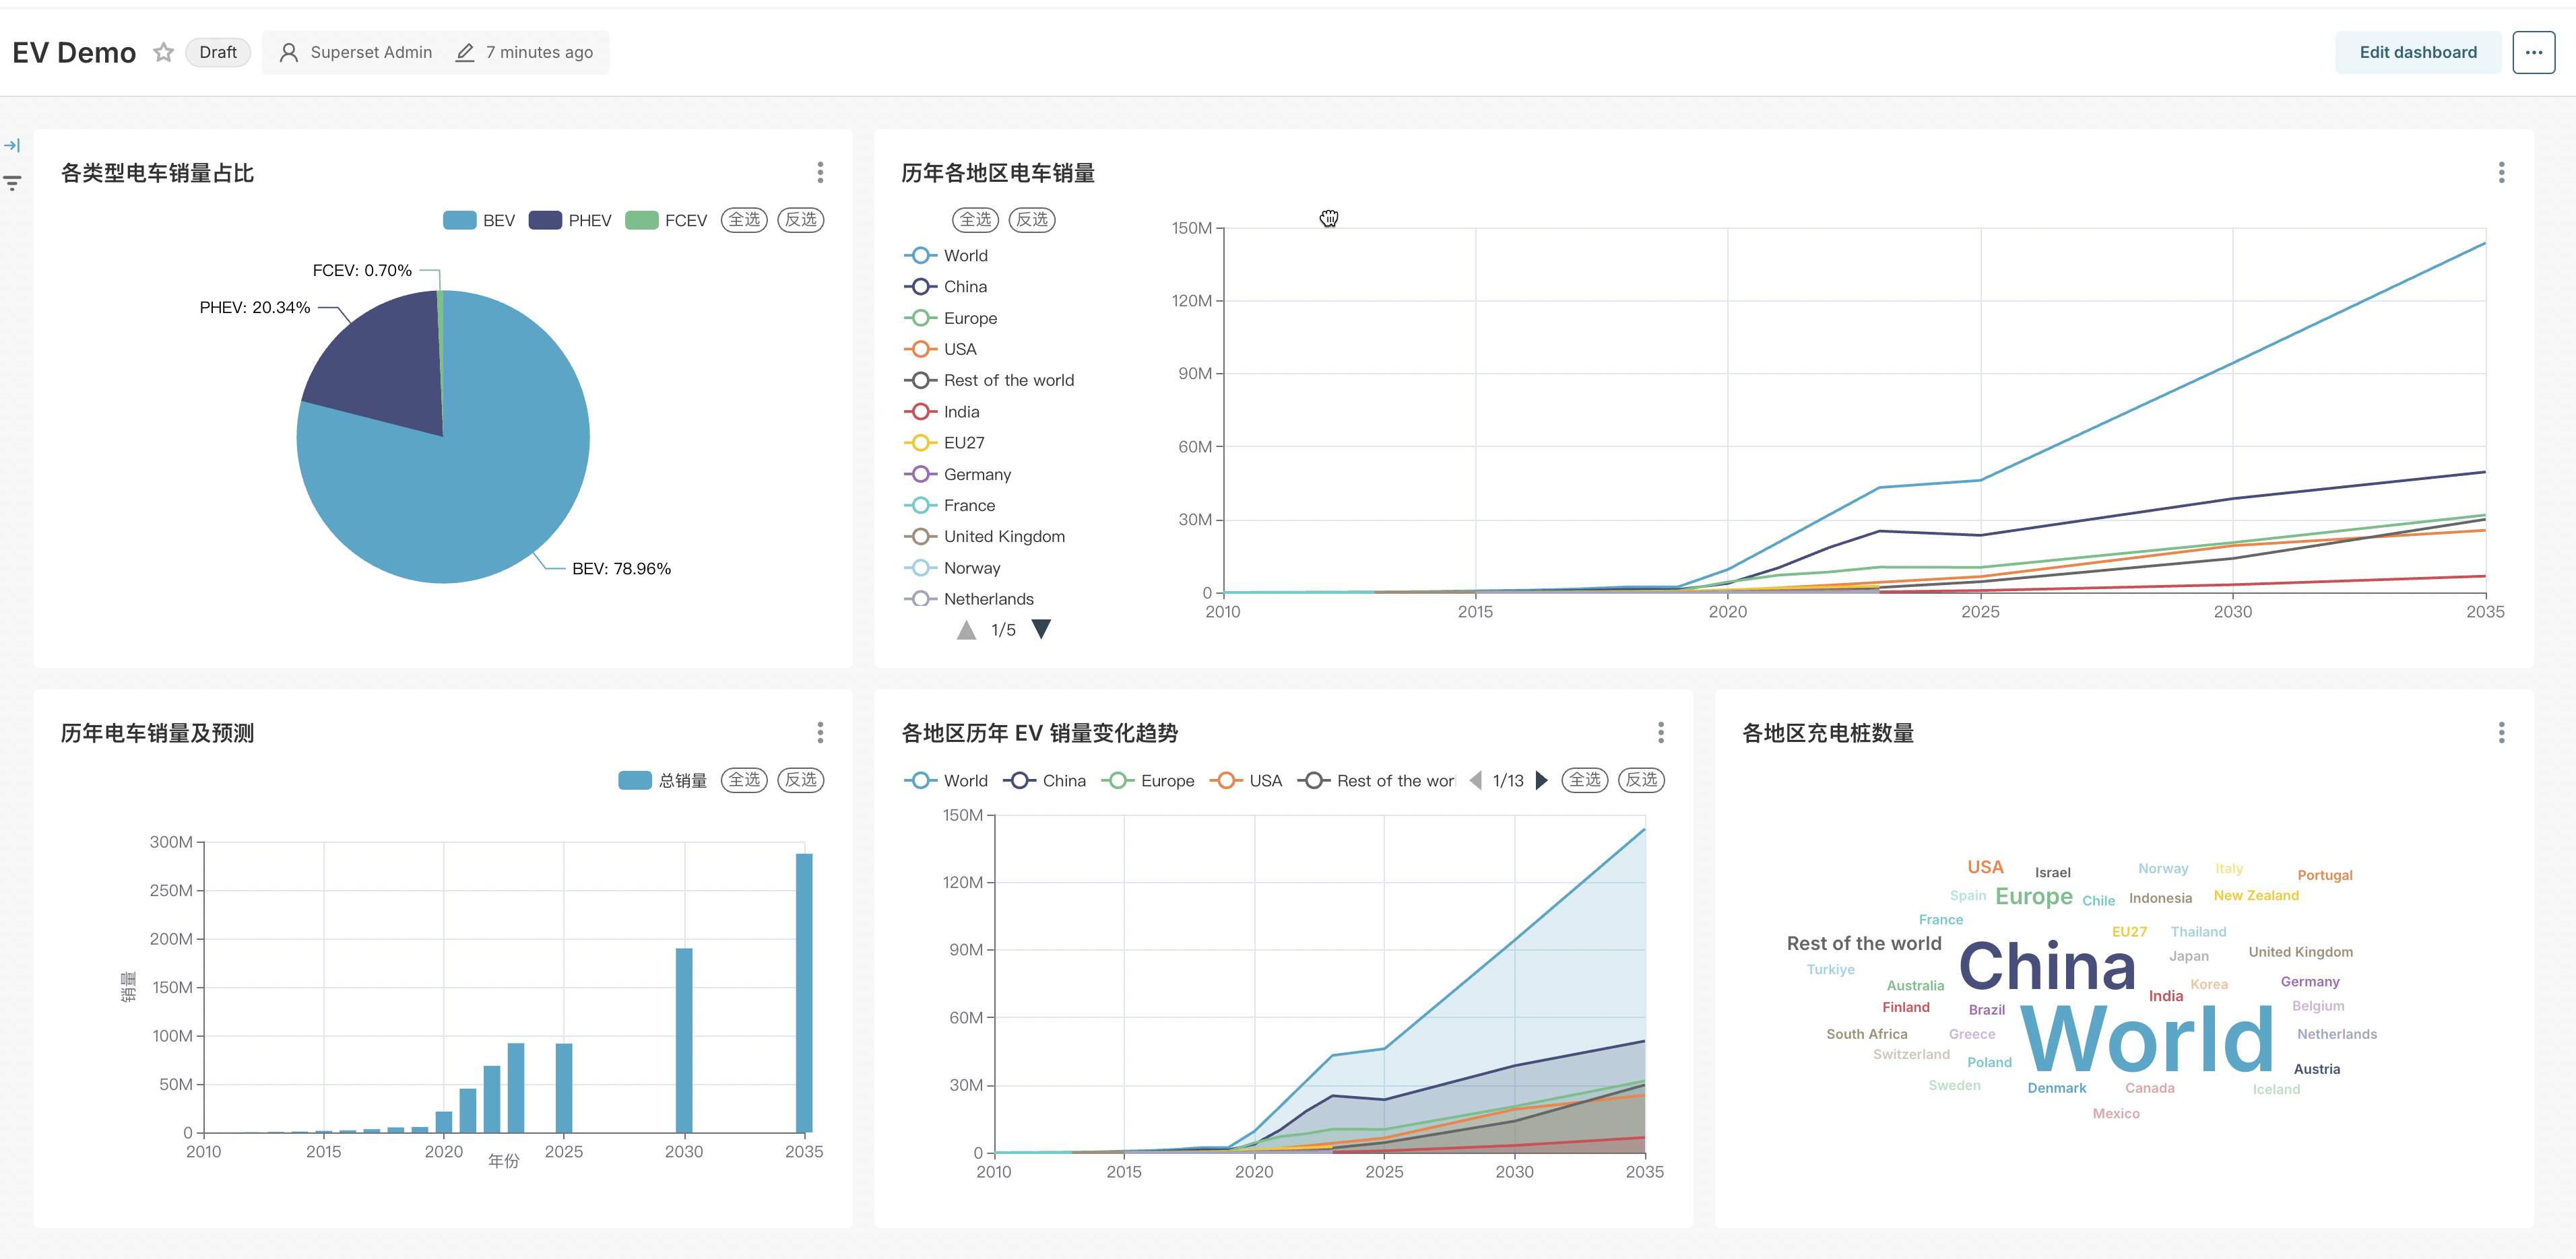The width and height of the screenshot is (2576, 1259).
Task: Click BEV blue color swatch in legend
Action: [459, 220]
